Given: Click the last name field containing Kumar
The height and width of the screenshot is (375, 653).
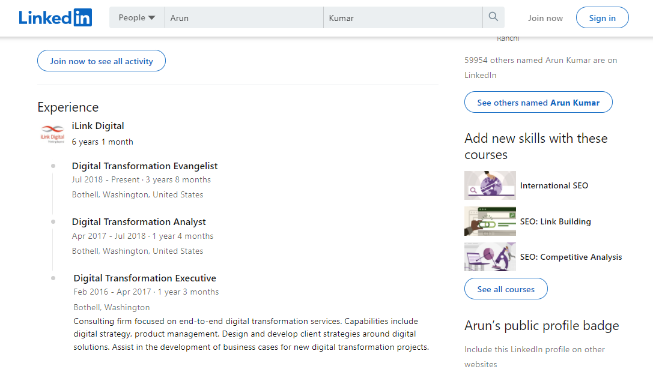Looking at the screenshot, I should (x=402, y=17).
